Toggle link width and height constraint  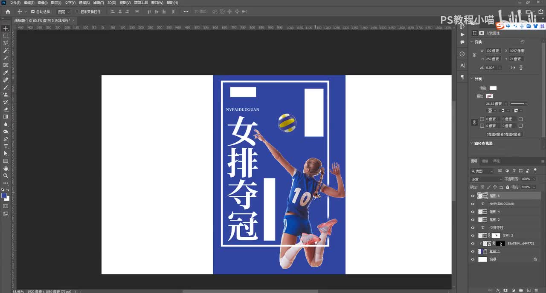pos(474,55)
